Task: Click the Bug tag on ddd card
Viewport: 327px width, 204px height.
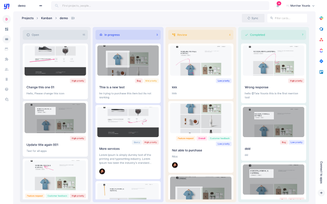Action: coord(284,142)
